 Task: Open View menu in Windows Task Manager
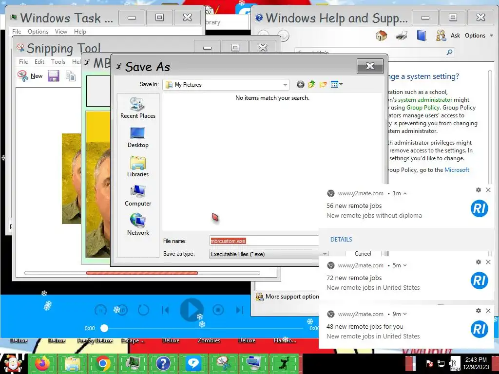(x=61, y=32)
